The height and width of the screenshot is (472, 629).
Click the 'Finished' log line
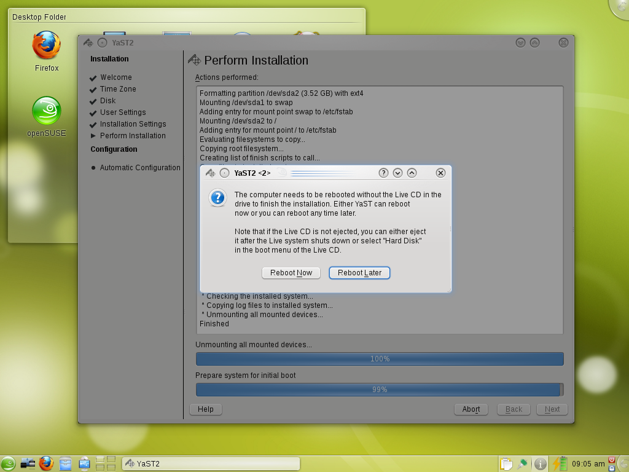pos(214,324)
